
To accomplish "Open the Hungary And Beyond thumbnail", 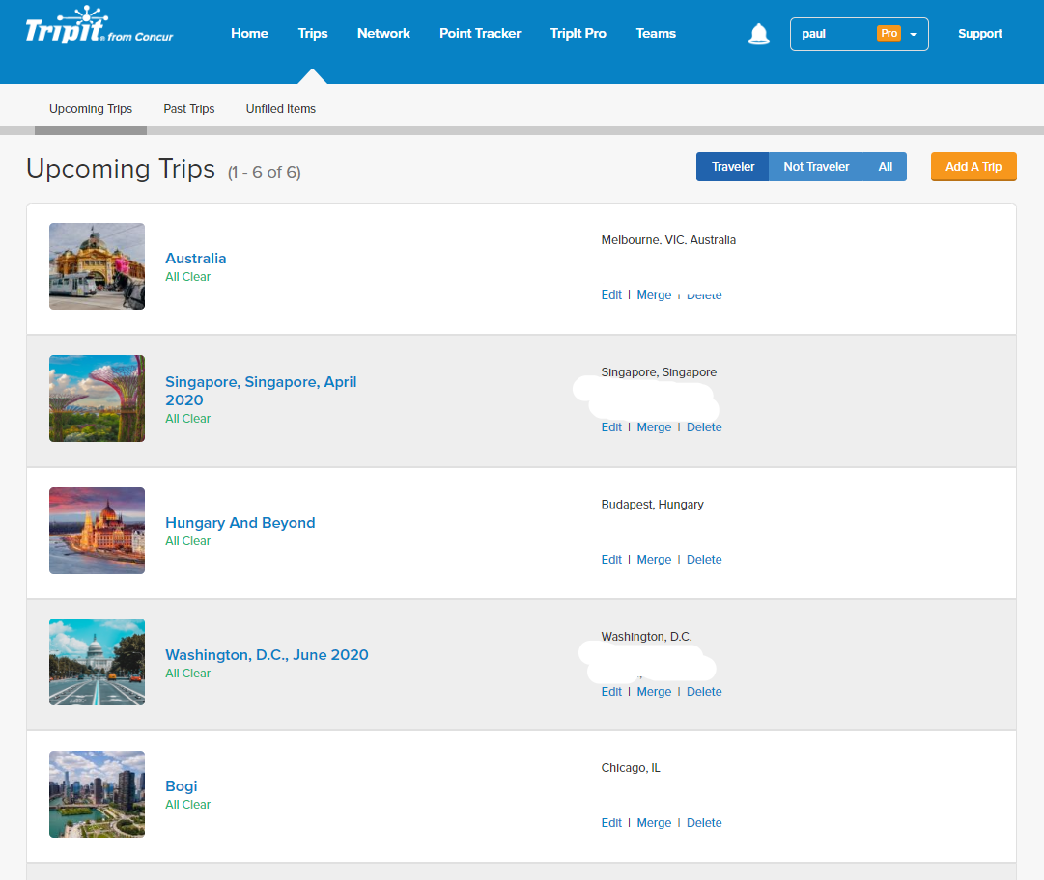I will pyautogui.click(x=98, y=531).
